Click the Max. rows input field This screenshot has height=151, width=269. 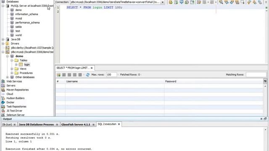click(x=111, y=75)
